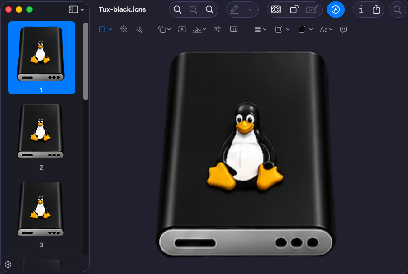Select thumbnail number 2 in the sidebar
This screenshot has height=274, width=408.
[x=41, y=132]
